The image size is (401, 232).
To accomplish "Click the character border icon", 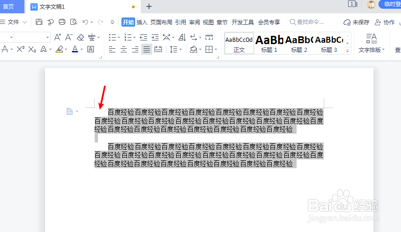I will (91, 49).
